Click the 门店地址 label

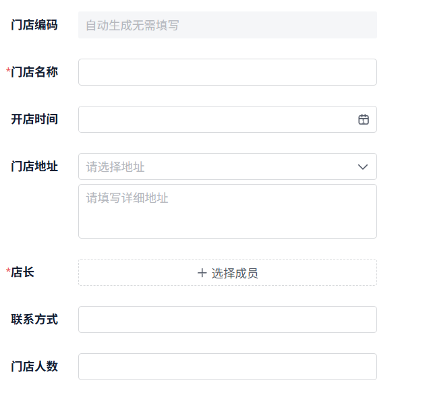(x=34, y=166)
